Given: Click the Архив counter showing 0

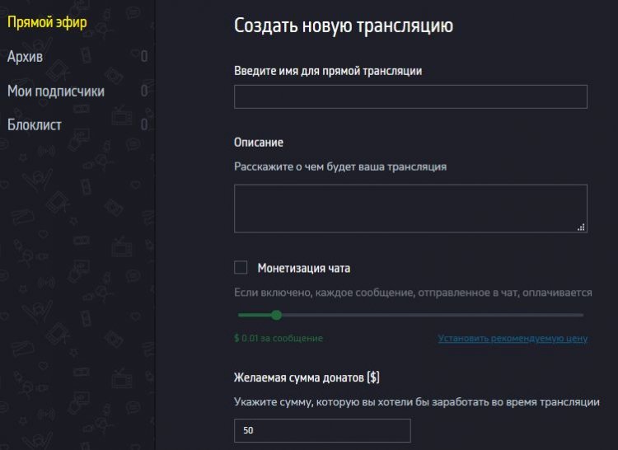Looking at the screenshot, I should (x=144, y=57).
